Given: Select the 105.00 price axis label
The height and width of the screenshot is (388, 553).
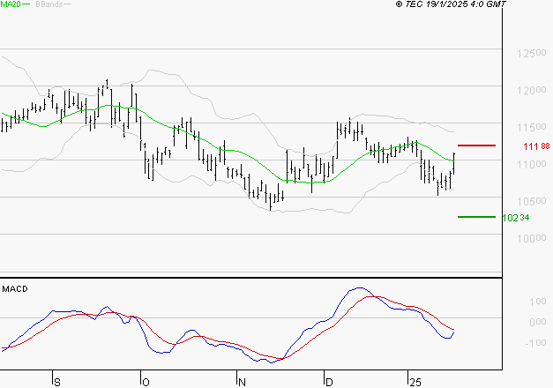Looking at the screenshot, I should point(532,201).
